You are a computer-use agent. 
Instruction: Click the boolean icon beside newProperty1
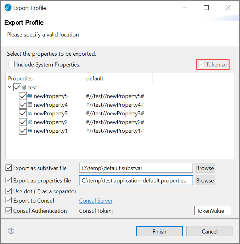30,131
